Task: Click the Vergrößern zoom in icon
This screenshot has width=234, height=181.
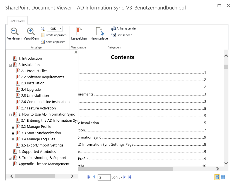Action: pyautogui.click(x=31, y=31)
